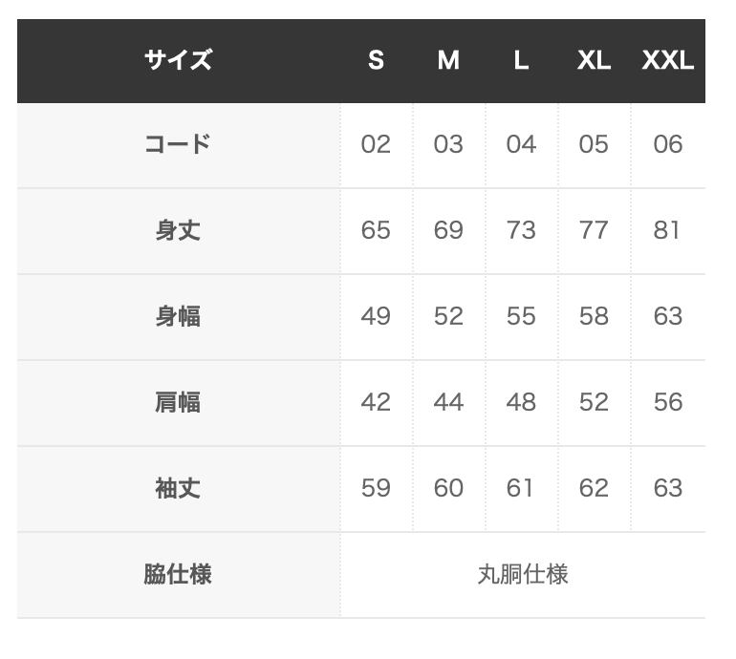Click the サイズ header cell

[x=178, y=61]
